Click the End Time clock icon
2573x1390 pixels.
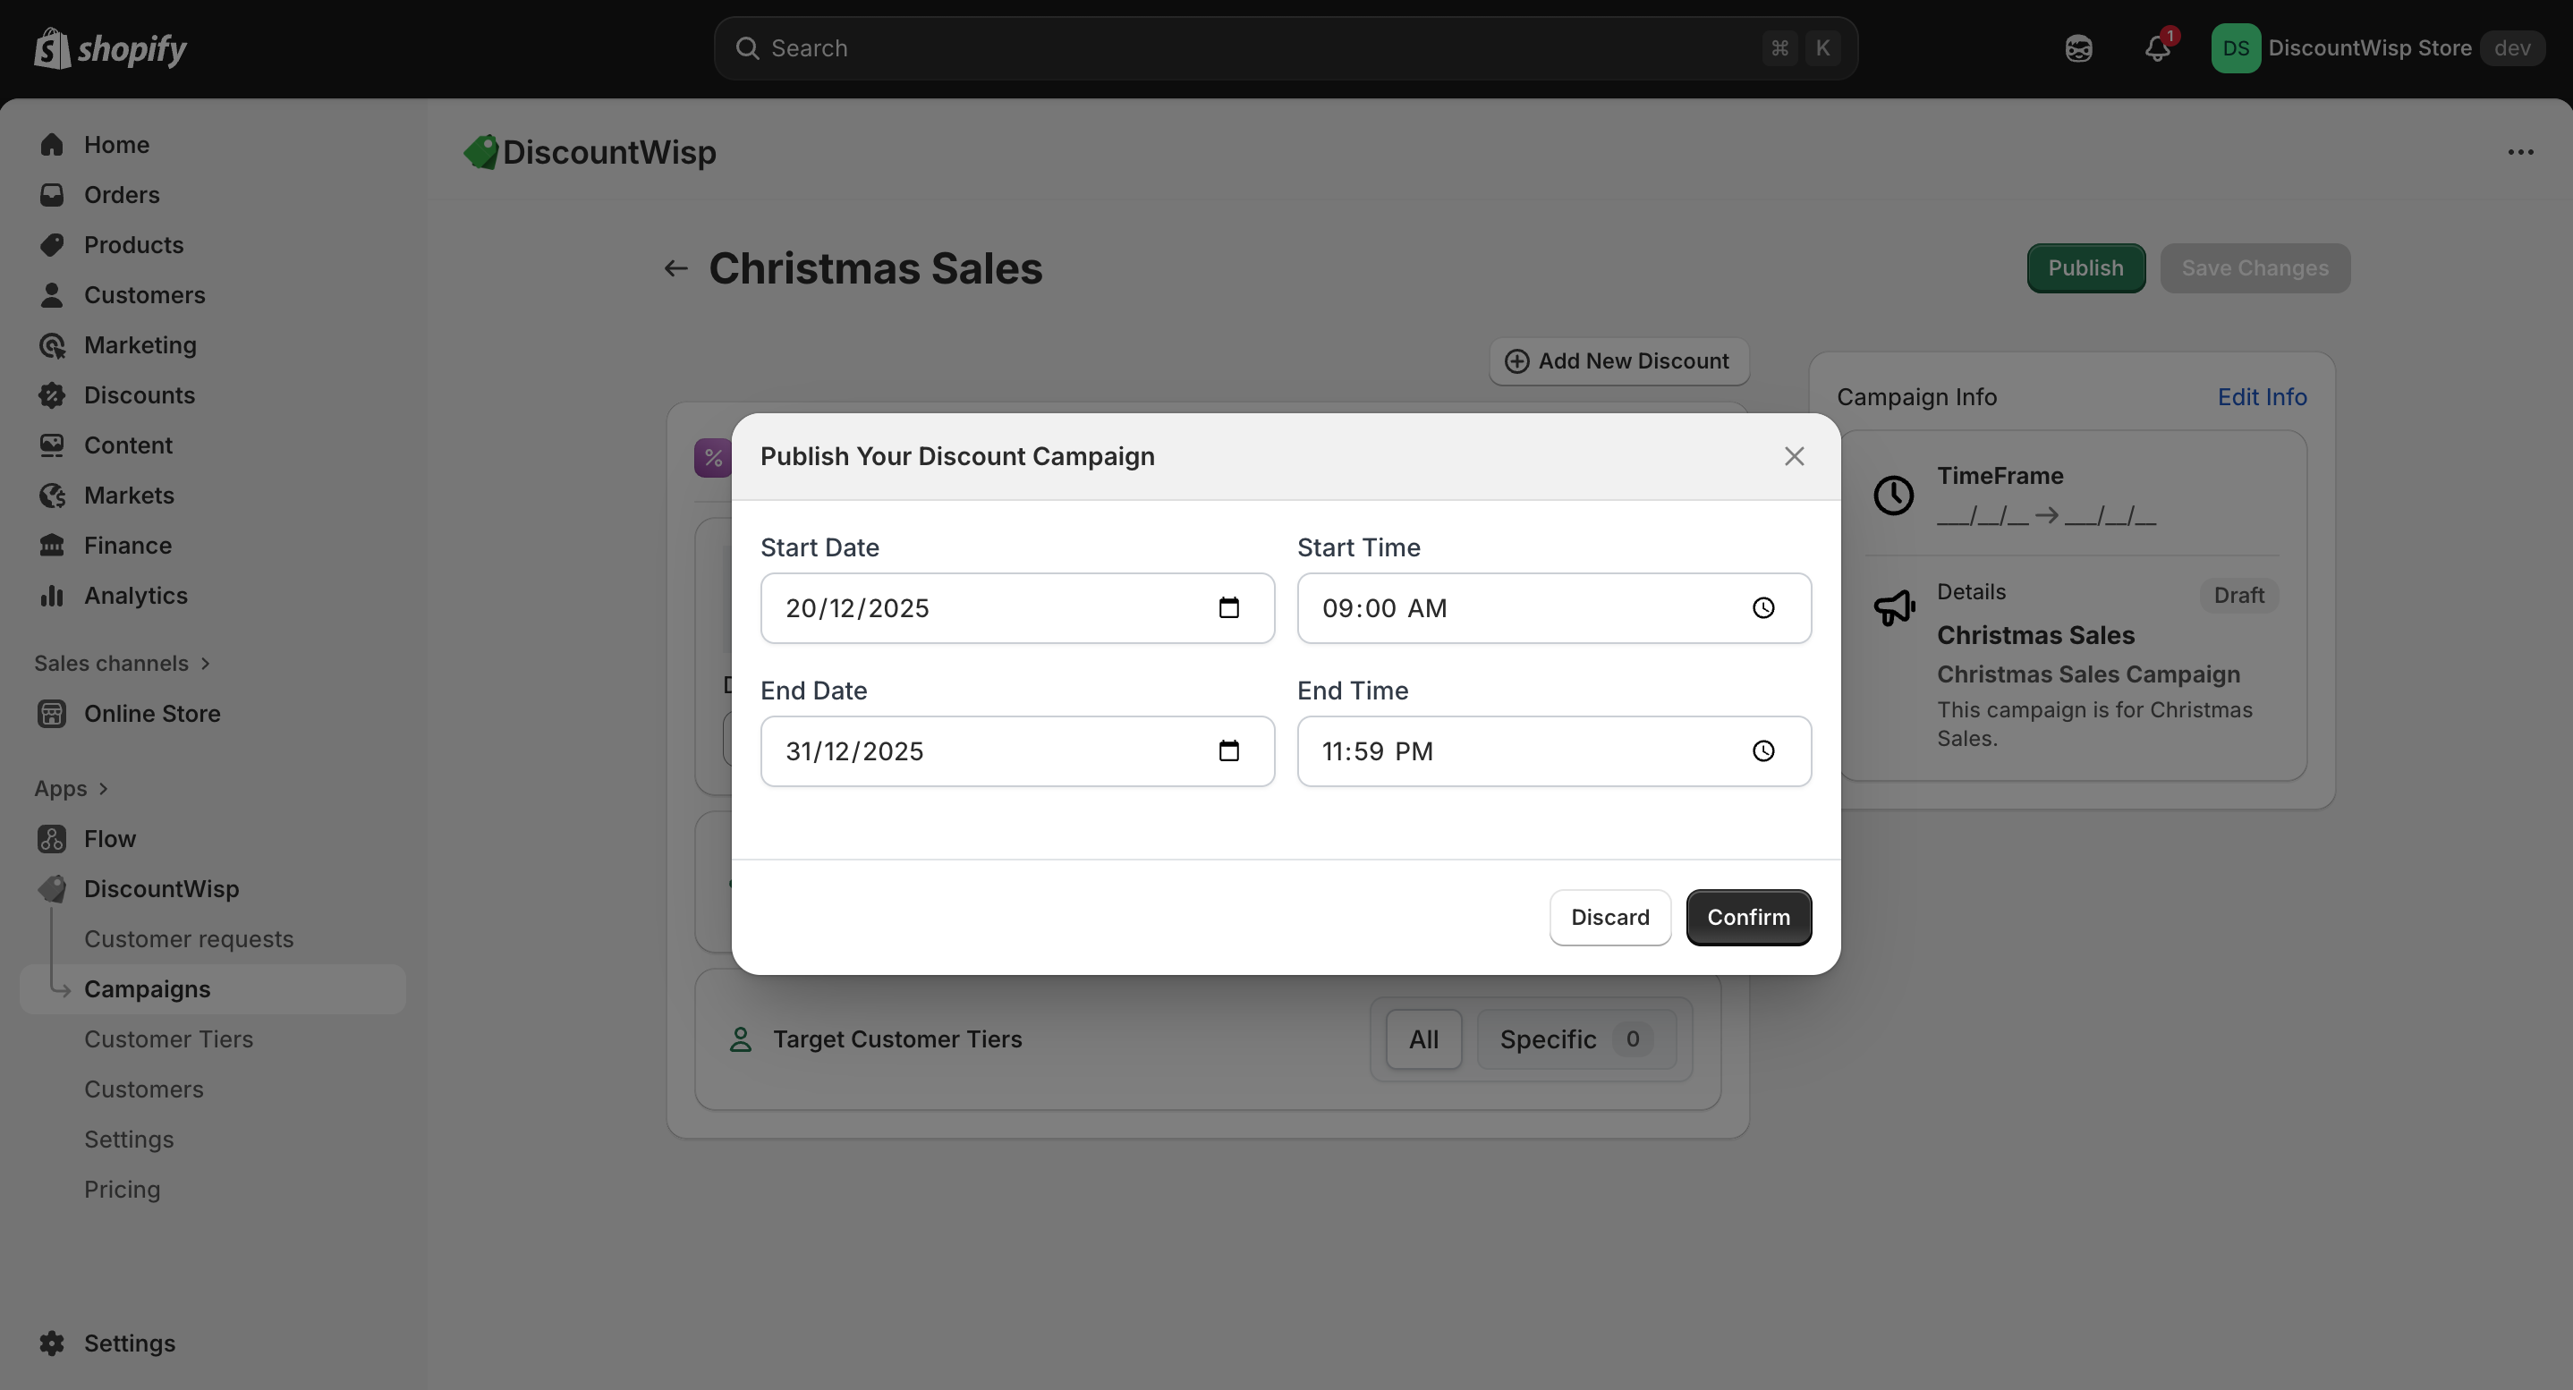[1763, 751]
